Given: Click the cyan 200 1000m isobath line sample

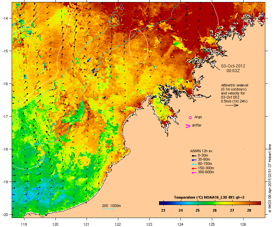Looking at the screenshot, I should pyautogui.click(x=108, y=209).
